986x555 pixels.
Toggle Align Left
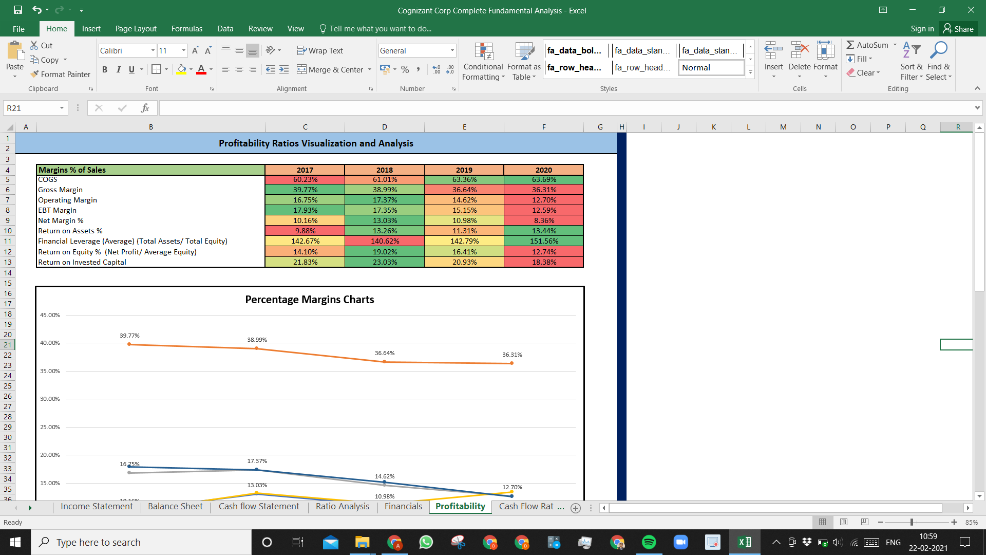tap(226, 69)
